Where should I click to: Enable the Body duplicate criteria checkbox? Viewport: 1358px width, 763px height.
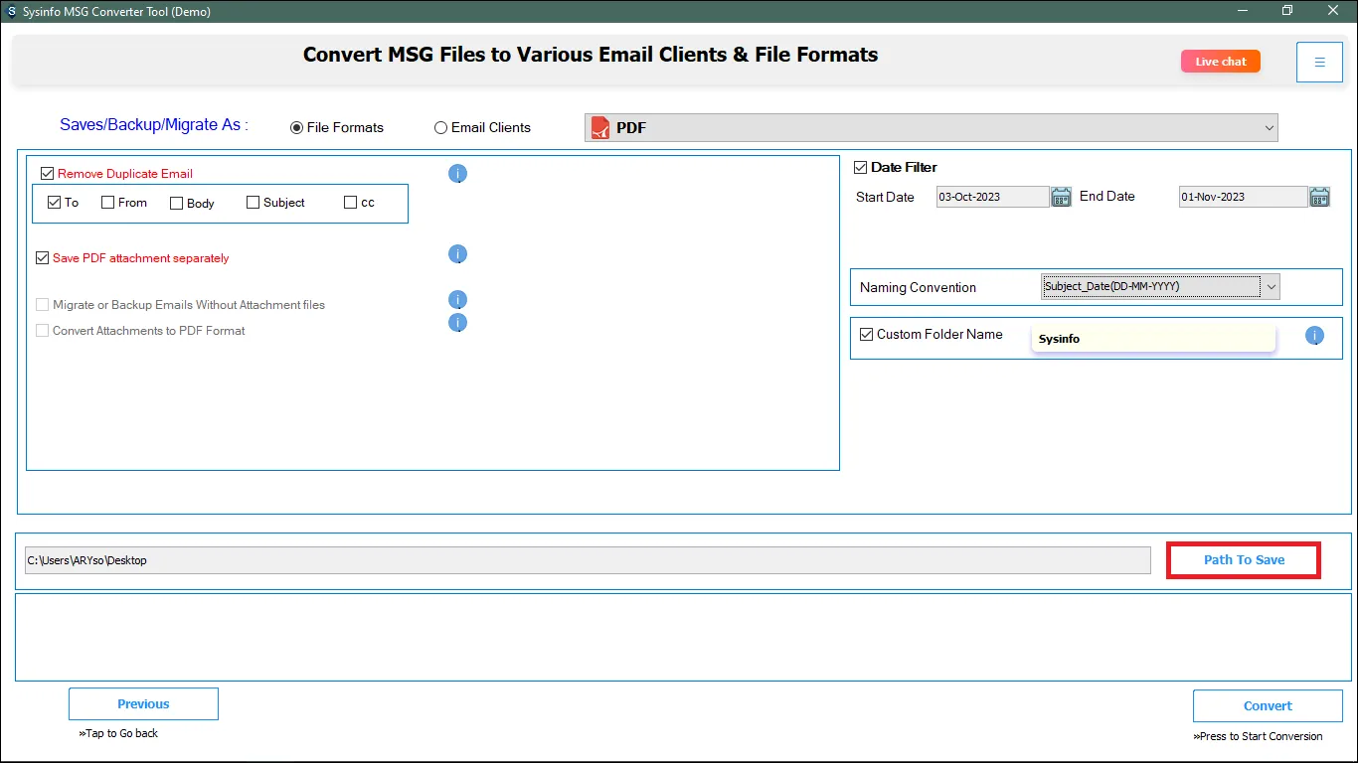coord(176,204)
